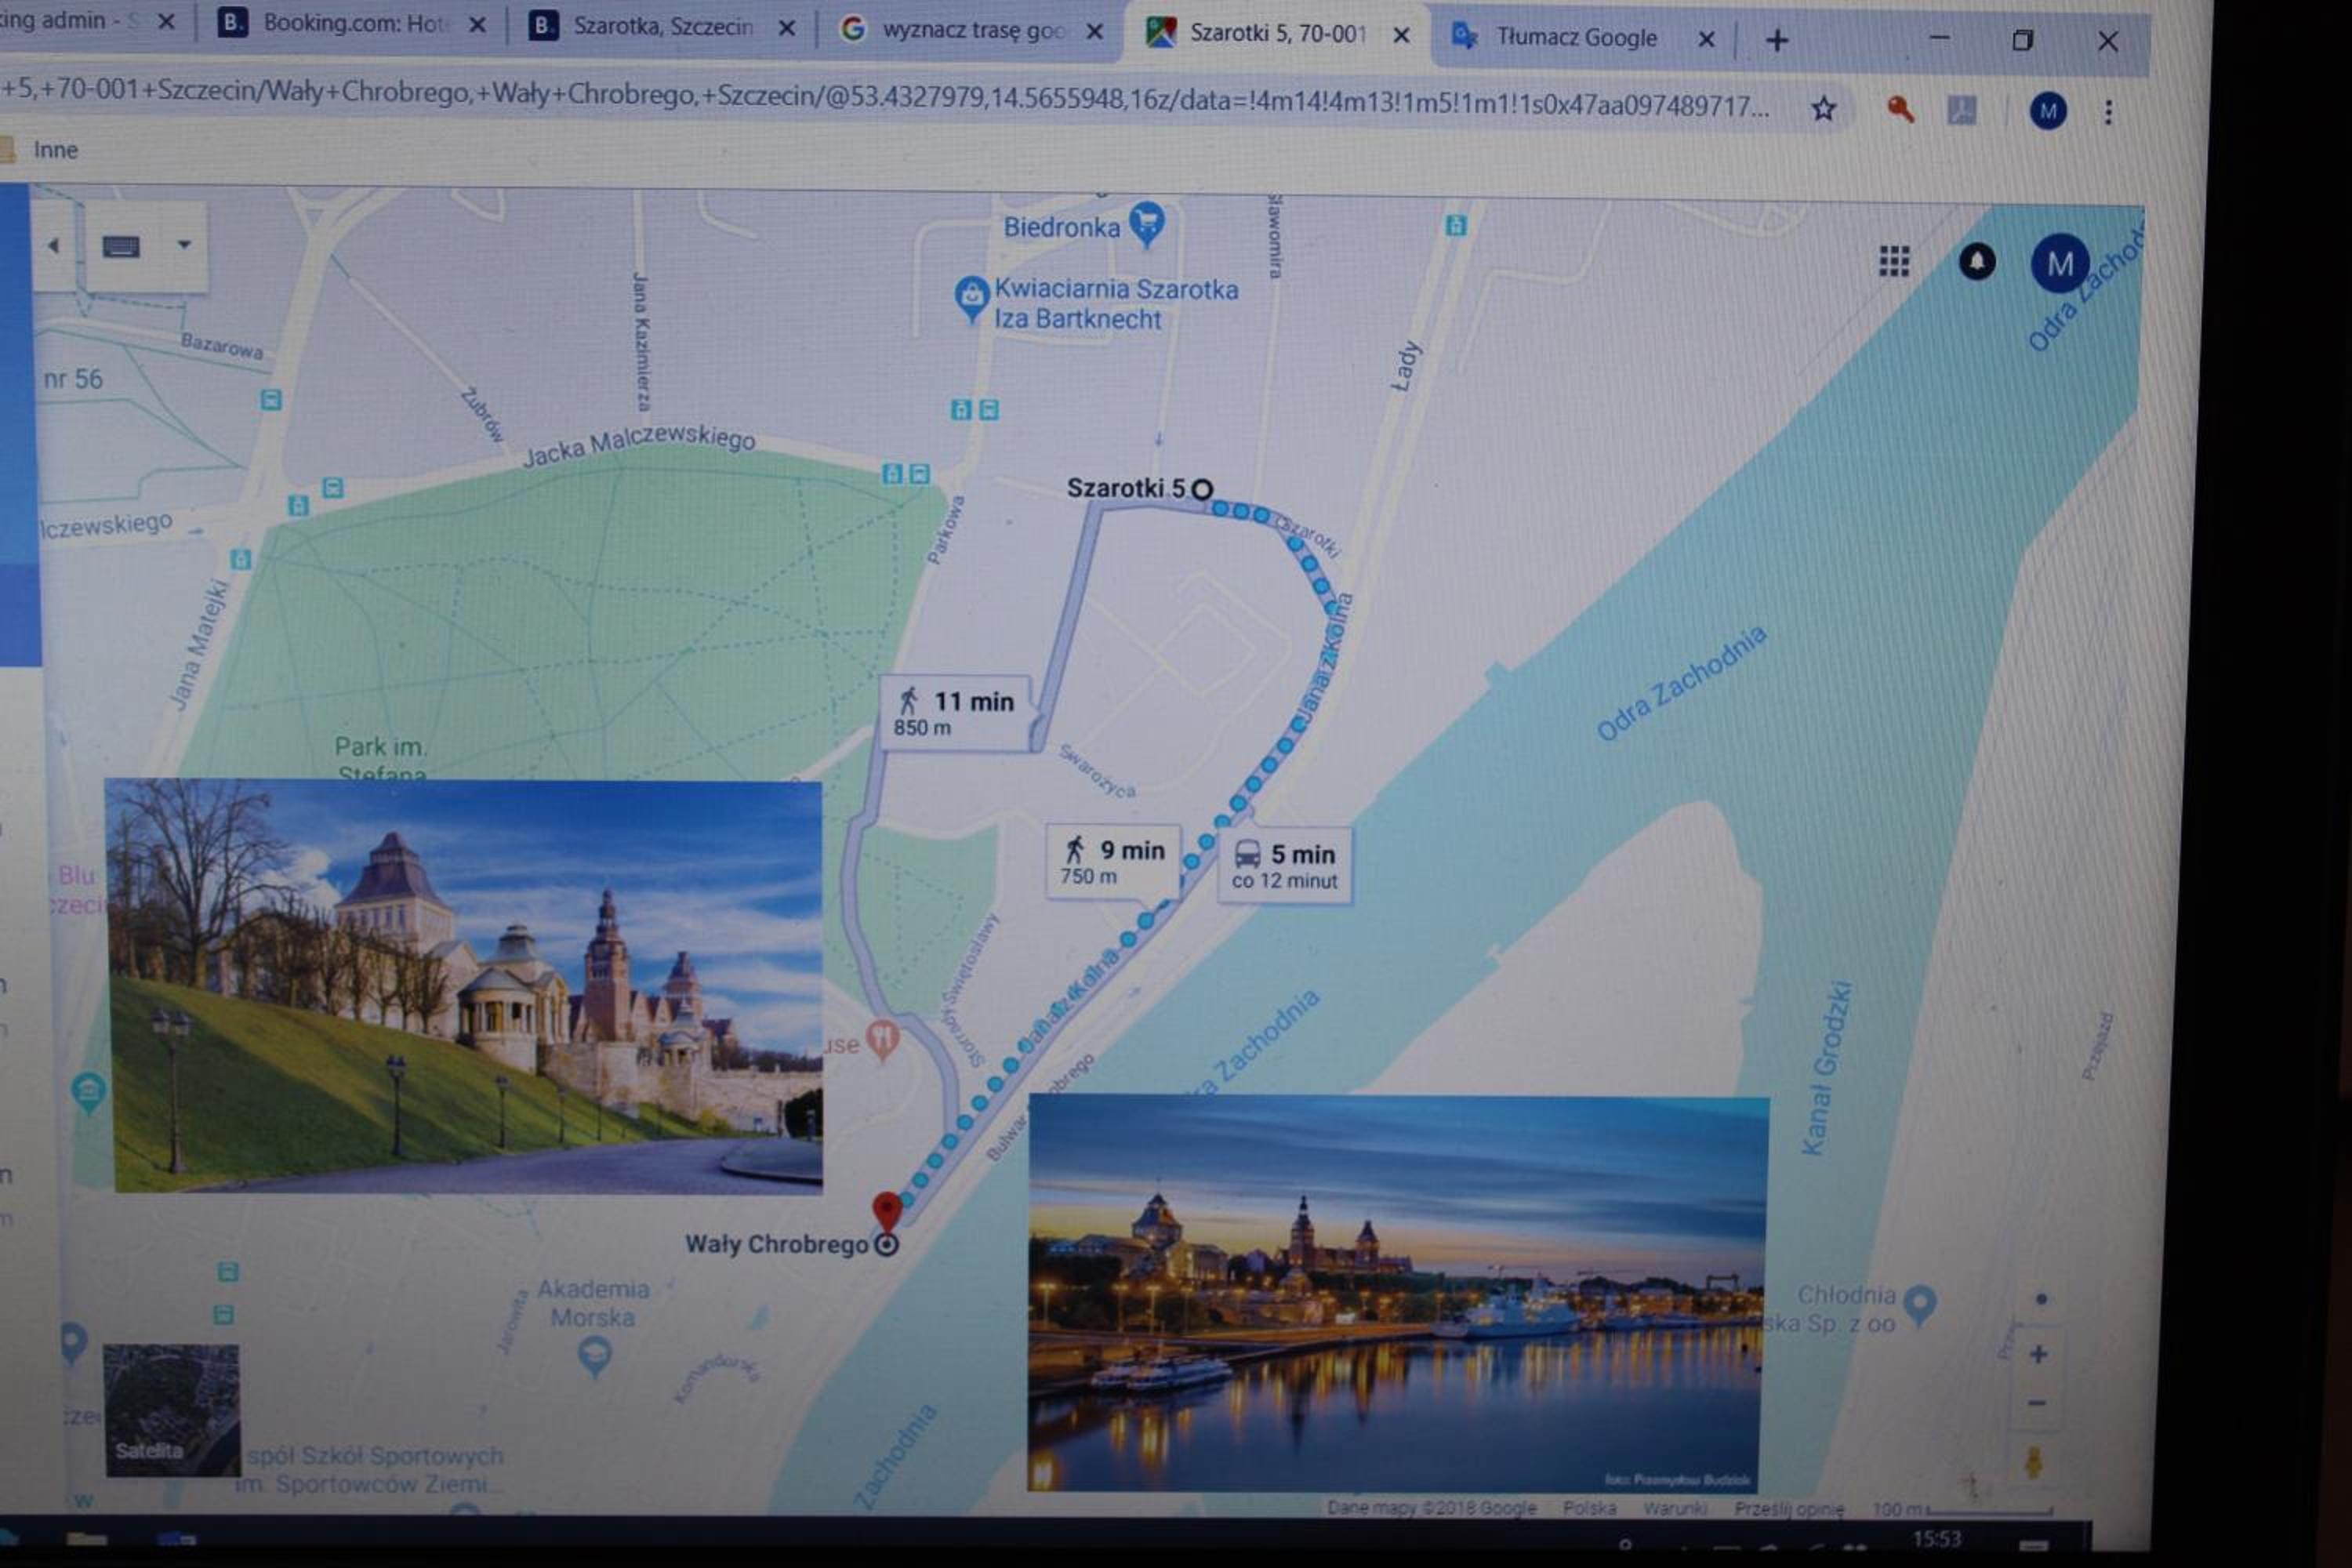The image size is (2352, 1568).
Task: Open the Google apps grid
Action: point(1893,261)
